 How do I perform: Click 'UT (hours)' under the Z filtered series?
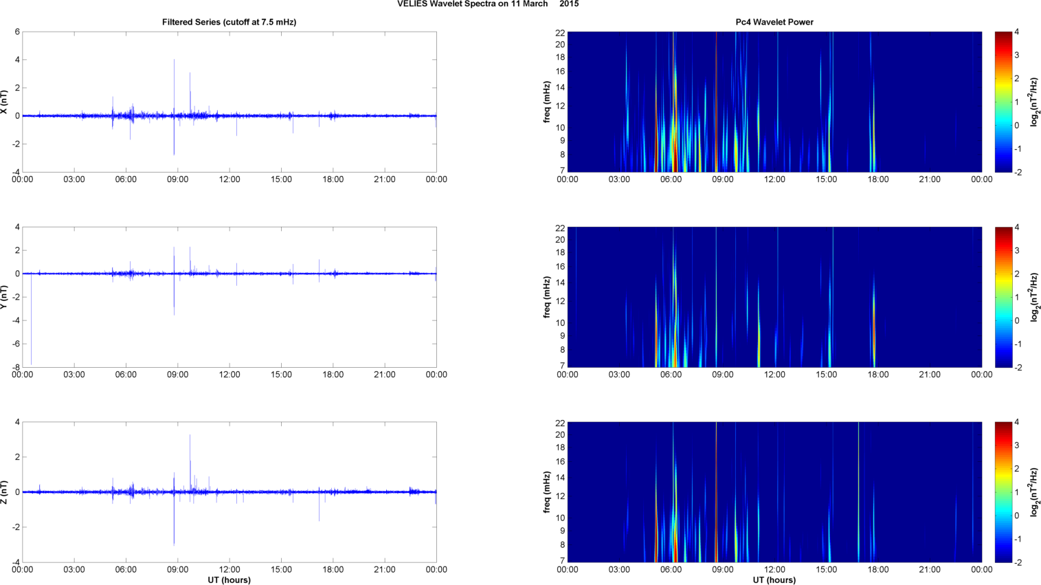point(230,580)
